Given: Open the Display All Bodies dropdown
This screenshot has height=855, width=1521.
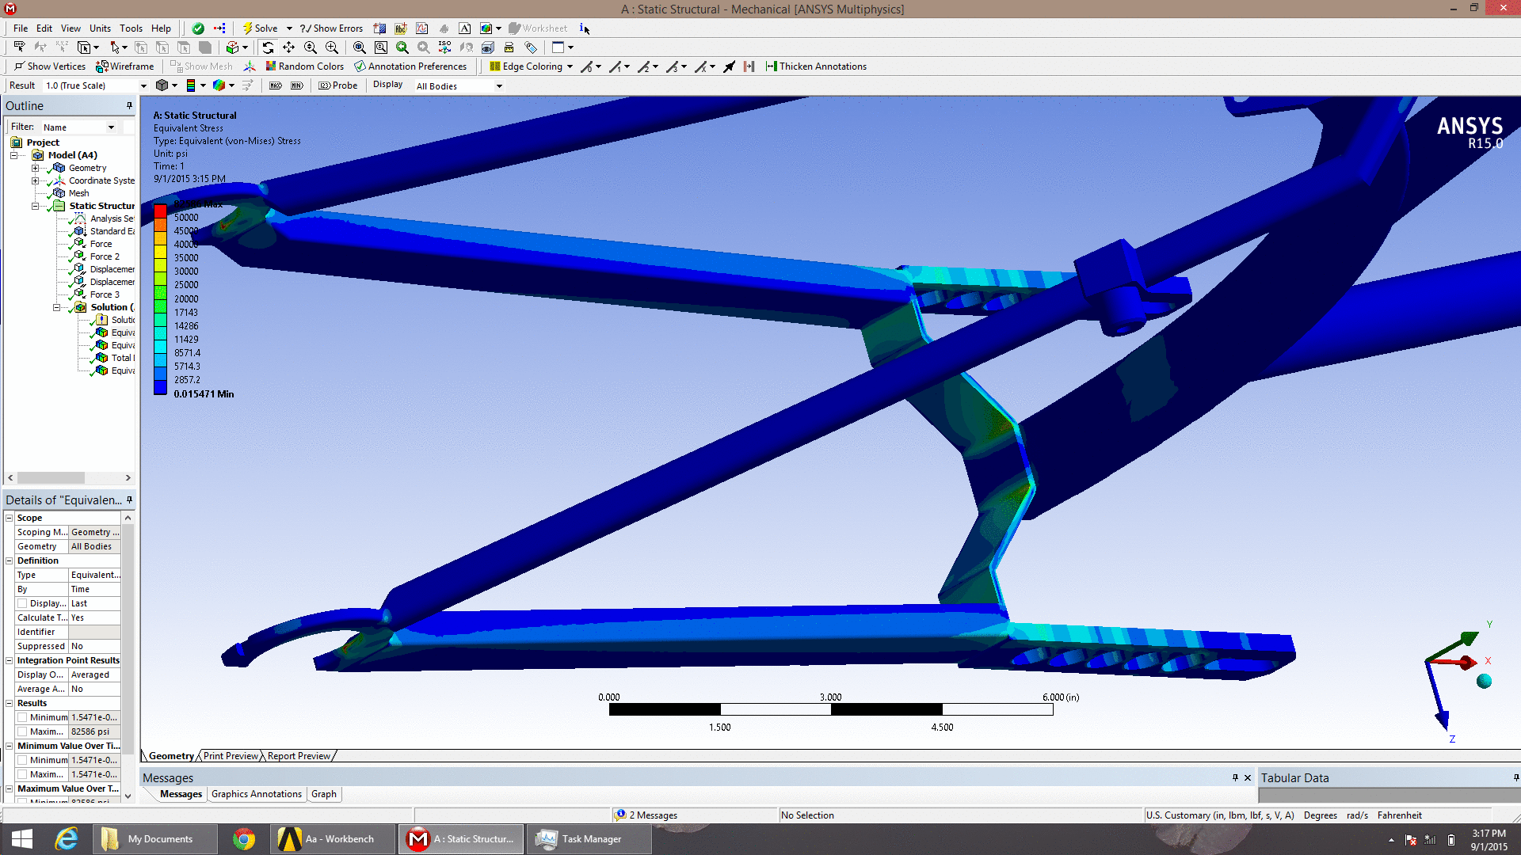Looking at the screenshot, I should coord(499,86).
